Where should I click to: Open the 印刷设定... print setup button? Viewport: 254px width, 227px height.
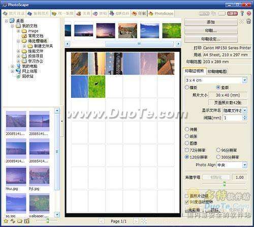pyautogui.click(x=211, y=39)
